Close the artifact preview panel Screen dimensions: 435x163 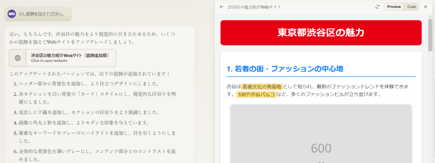(x=426, y=7)
